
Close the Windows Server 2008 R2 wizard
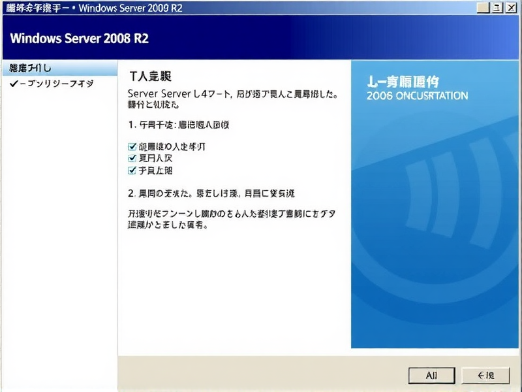[x=510, y=8]
